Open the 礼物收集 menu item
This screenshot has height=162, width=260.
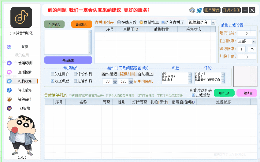coord(25,81)
